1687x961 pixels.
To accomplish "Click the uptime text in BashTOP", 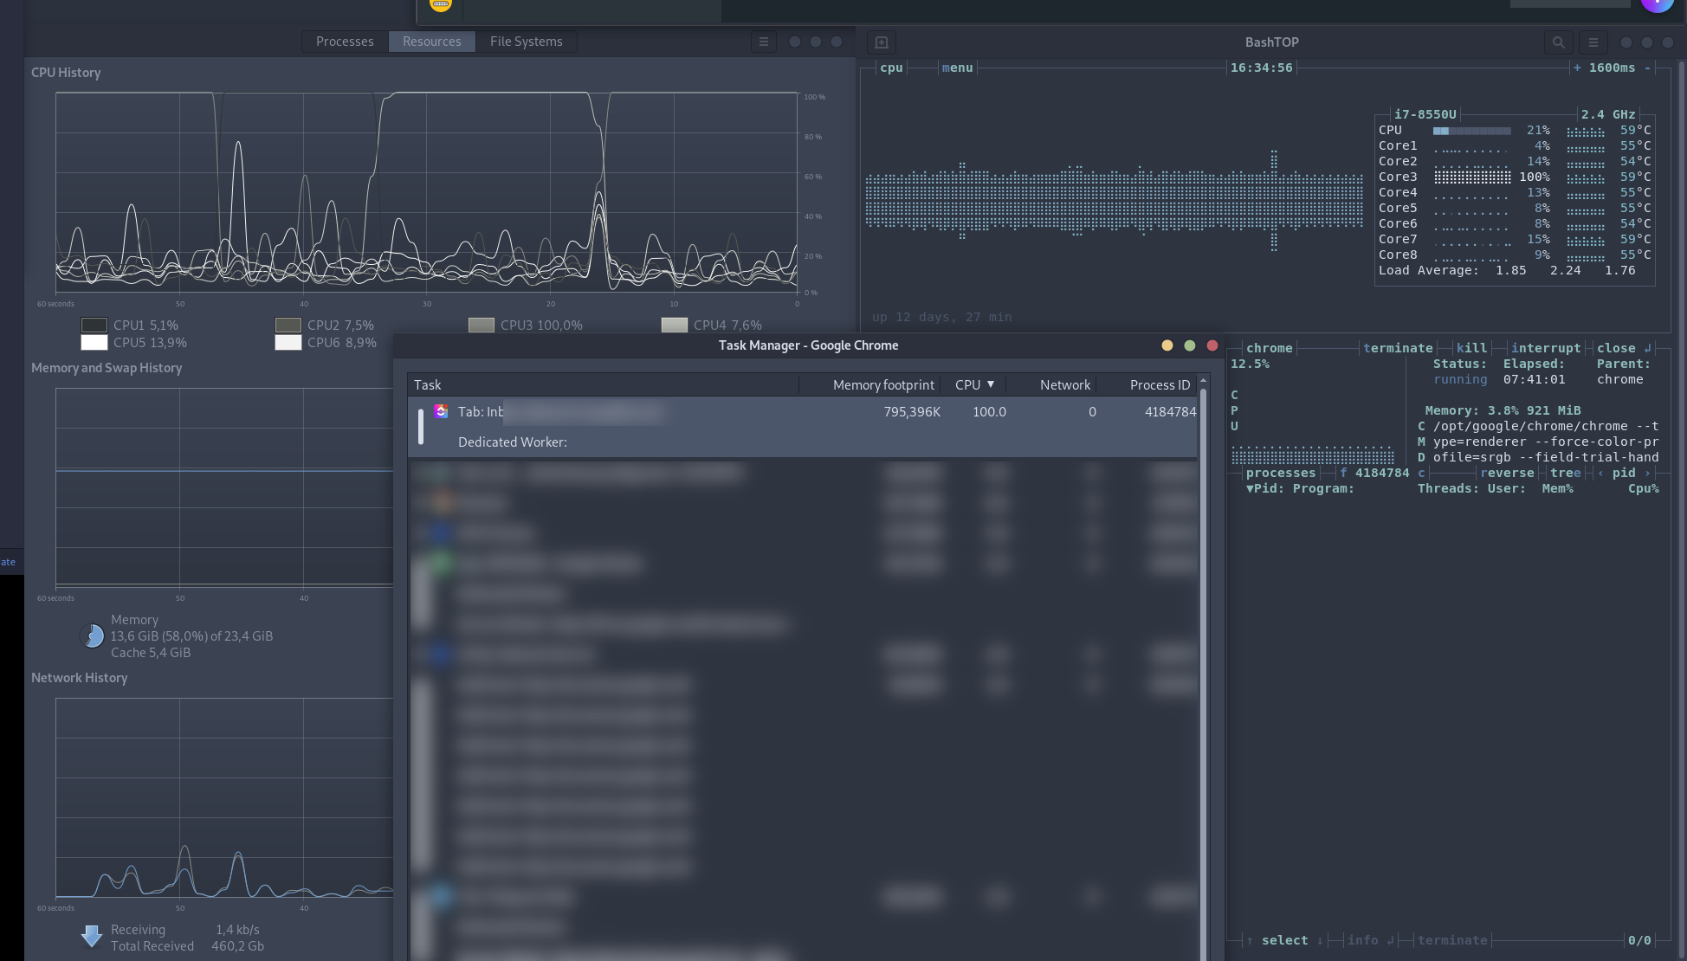I will click(x=941, y=317).
